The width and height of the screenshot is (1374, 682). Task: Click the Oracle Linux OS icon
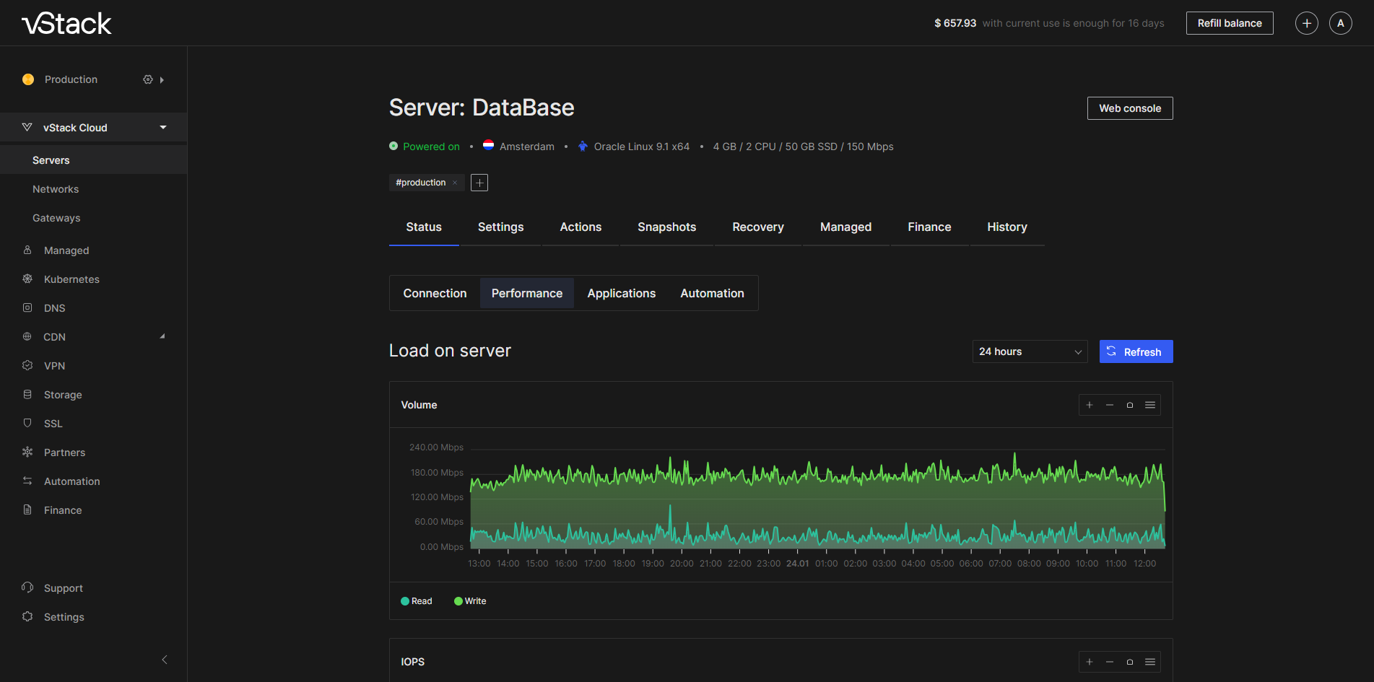(x=583, y=146)
